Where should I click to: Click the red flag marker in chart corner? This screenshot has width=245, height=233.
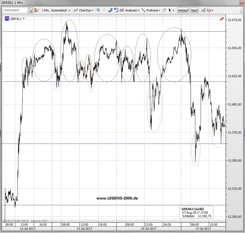point(222,19)
